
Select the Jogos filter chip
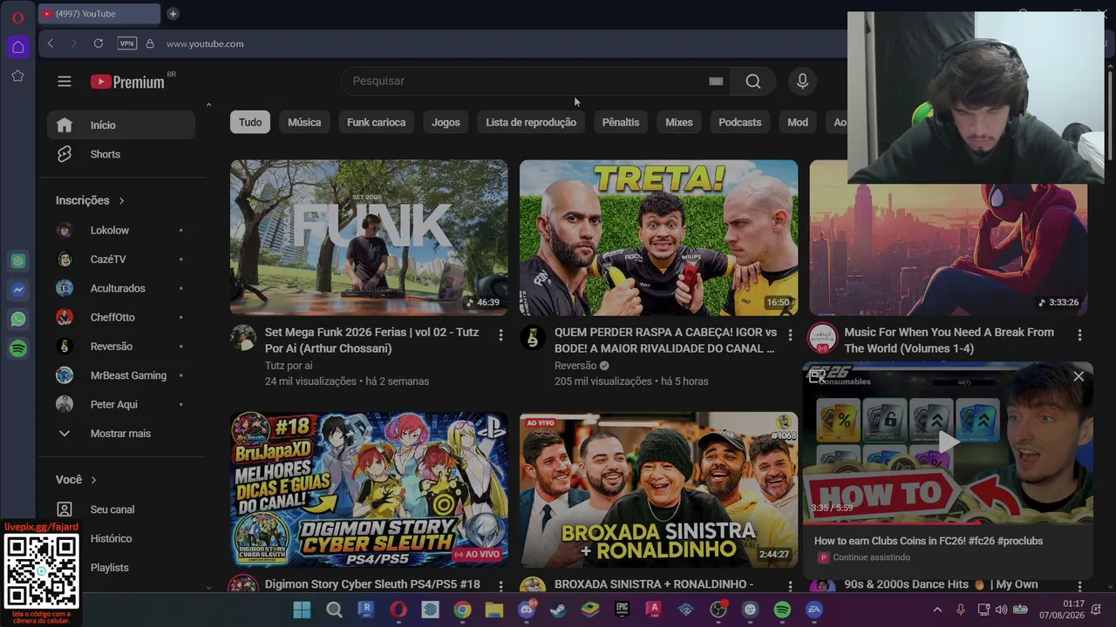tap(446, 122)
